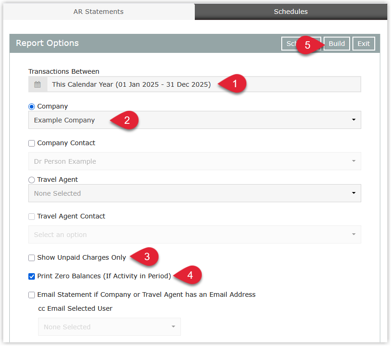Open the Dr Person Example dropdown
Image resolution: width=391 pixels, height=346 pixels.
pos(194,161)
